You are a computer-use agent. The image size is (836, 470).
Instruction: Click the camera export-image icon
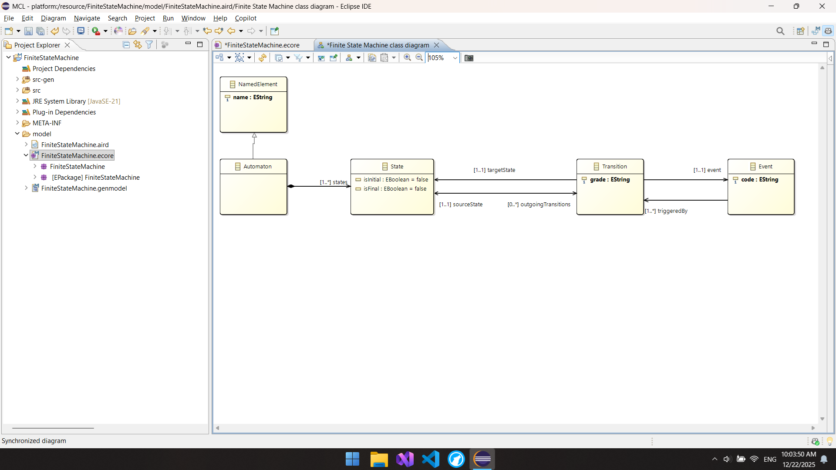(x=469, y=58)
